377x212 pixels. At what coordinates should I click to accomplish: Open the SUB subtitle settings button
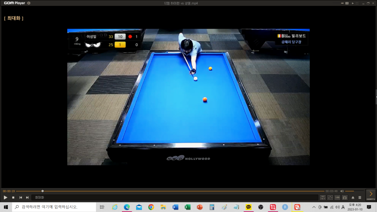coord(337,197)
